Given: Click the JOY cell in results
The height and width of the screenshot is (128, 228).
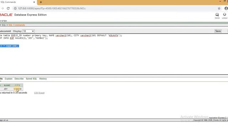Looking at the screenshot, I should (6, 89).
